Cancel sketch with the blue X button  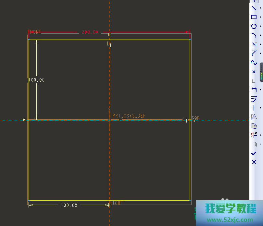point(254,162)
